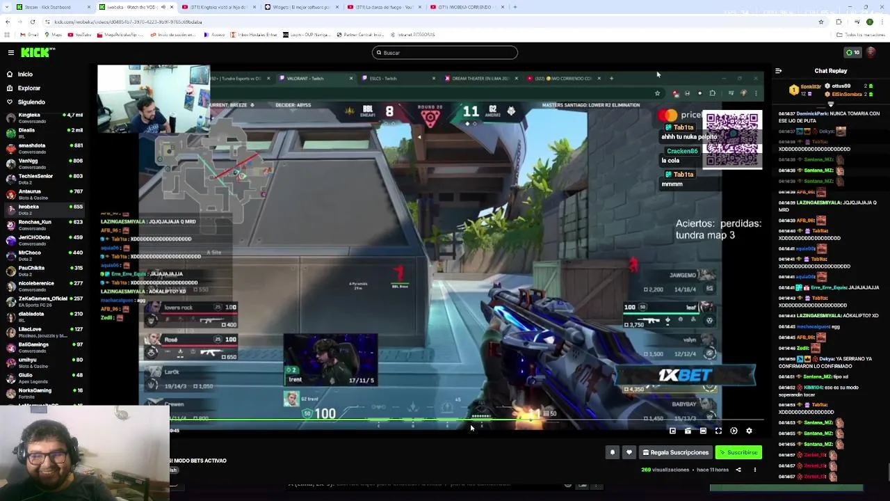Open the YouTube bookmark

[79, 35]
